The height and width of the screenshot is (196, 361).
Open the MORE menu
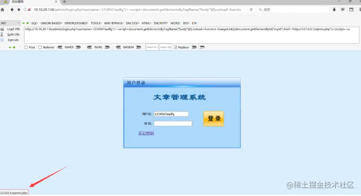[x=176, y=23]
